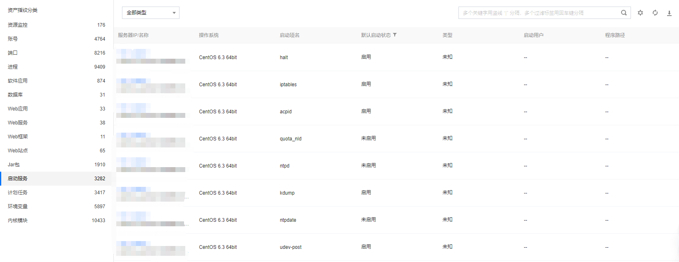Go to 内核模块 category
The height and width of the screenshot is (262, 679).
[x=18, y=221]
